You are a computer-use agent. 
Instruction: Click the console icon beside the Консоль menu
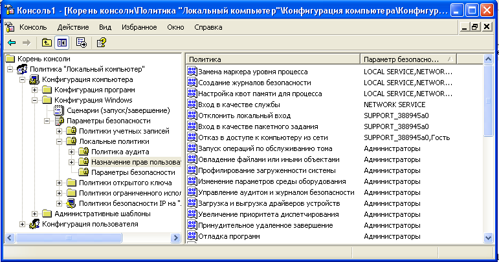pos(10,27)
